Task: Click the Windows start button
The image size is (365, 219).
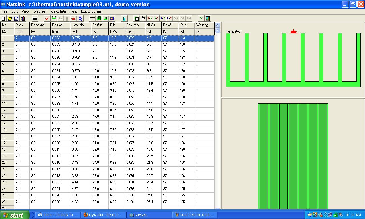Action: point(15,215)
